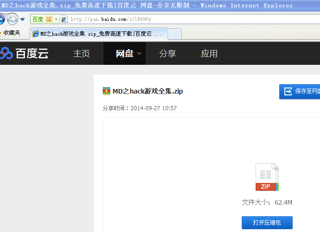Screen dimensions: 320x232
Task: Open the 应用 navigation item
Action: [209, 53]
